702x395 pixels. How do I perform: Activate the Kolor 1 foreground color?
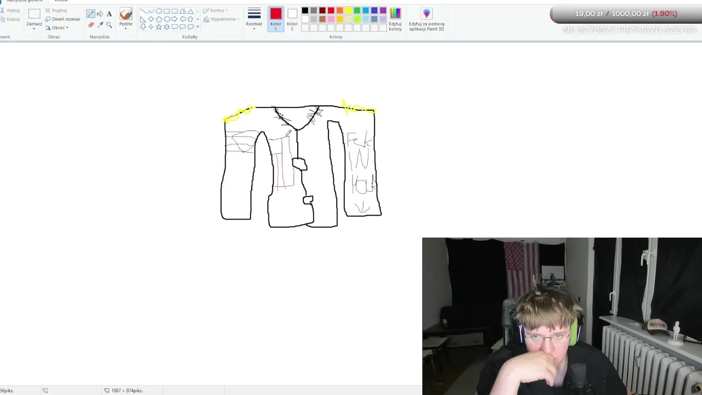point(276,19)
